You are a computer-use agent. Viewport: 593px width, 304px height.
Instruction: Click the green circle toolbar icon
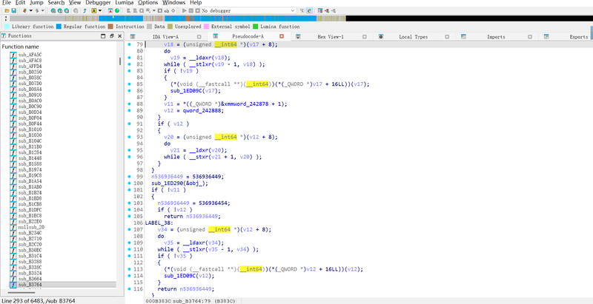117,10
